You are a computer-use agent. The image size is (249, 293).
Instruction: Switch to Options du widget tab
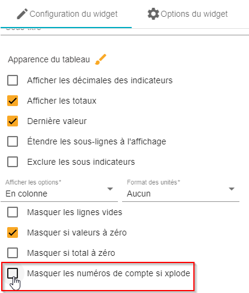pyautogui.click(x=187, y=14)
